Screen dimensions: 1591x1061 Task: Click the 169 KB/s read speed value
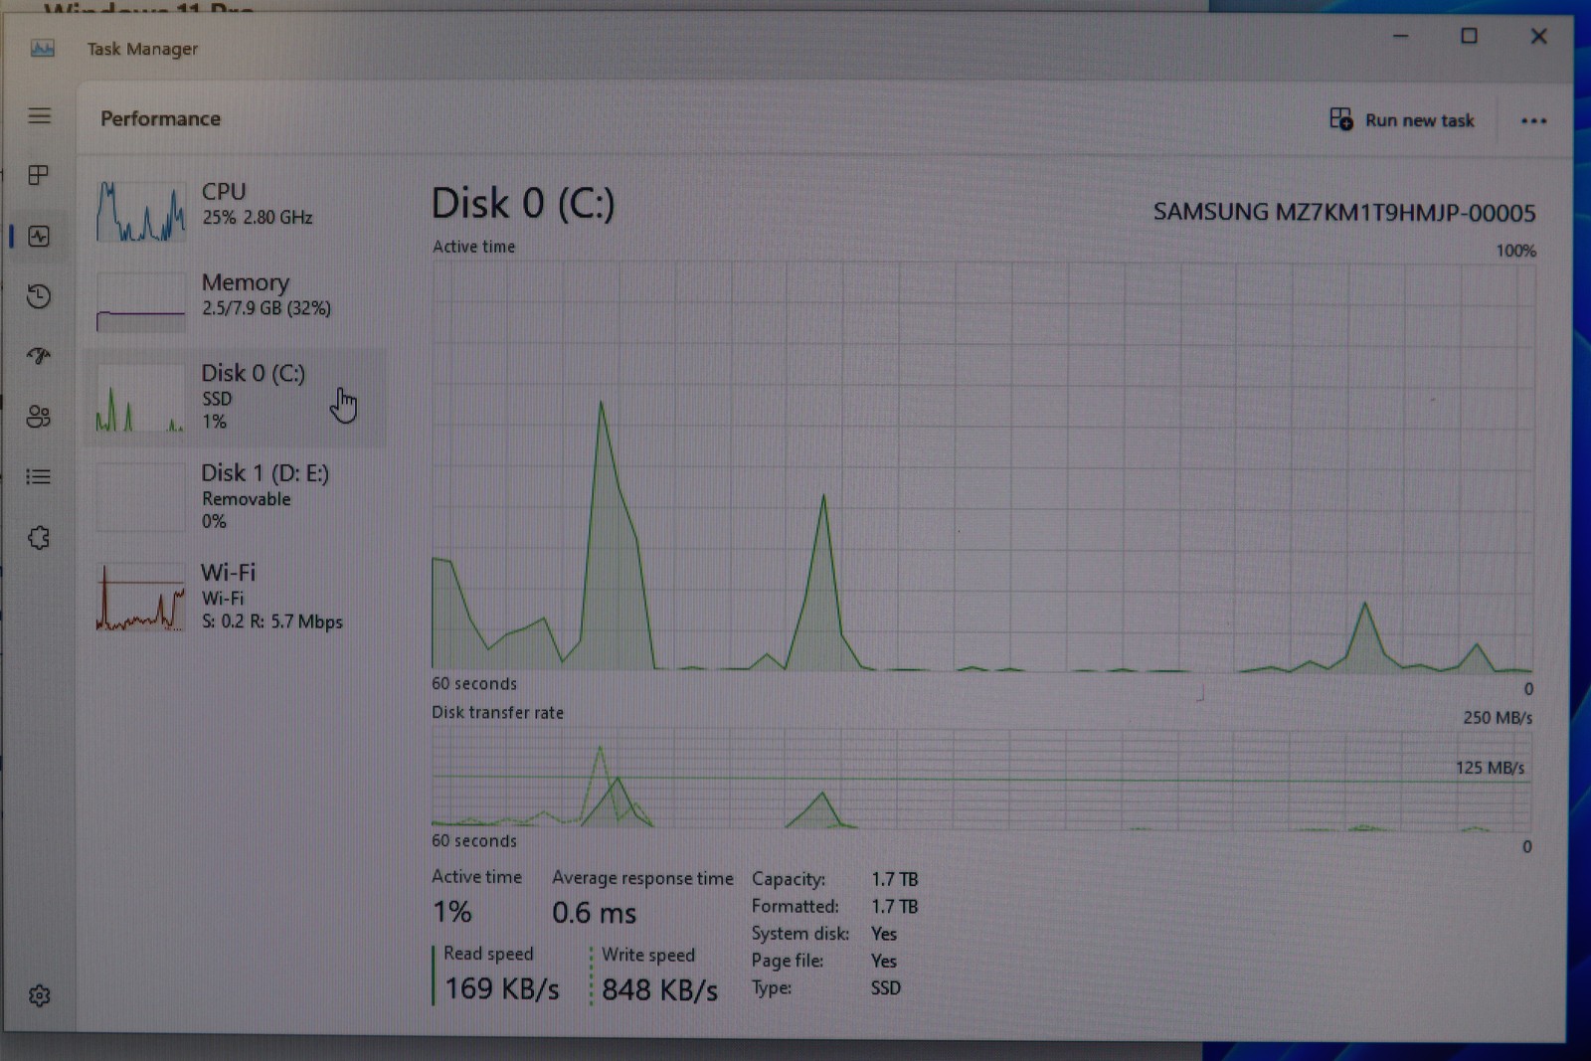tap(501, 988)
